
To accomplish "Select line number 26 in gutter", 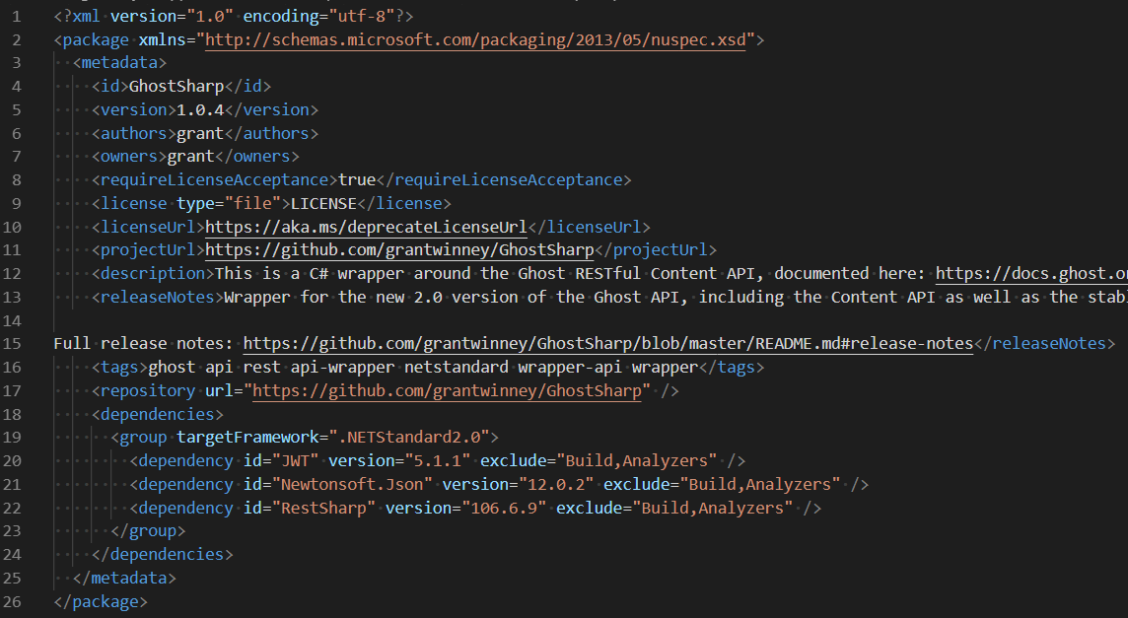I will pyautogui.click(x=12, y=602).
